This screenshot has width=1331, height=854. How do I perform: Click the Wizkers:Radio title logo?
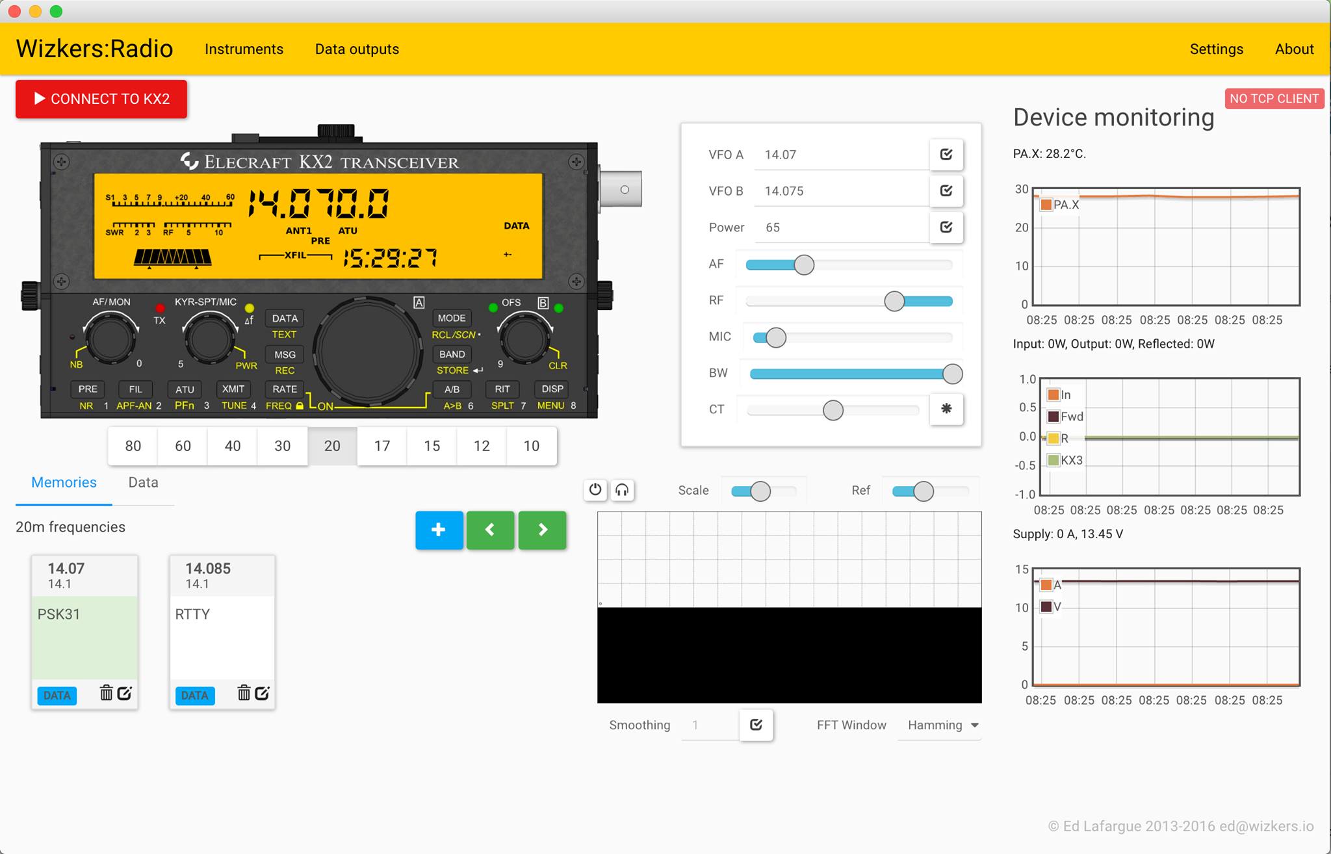(x=94, y=49)
